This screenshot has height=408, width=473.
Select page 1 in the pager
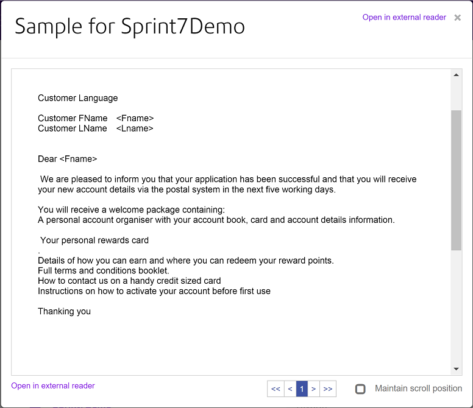point(302,389)
